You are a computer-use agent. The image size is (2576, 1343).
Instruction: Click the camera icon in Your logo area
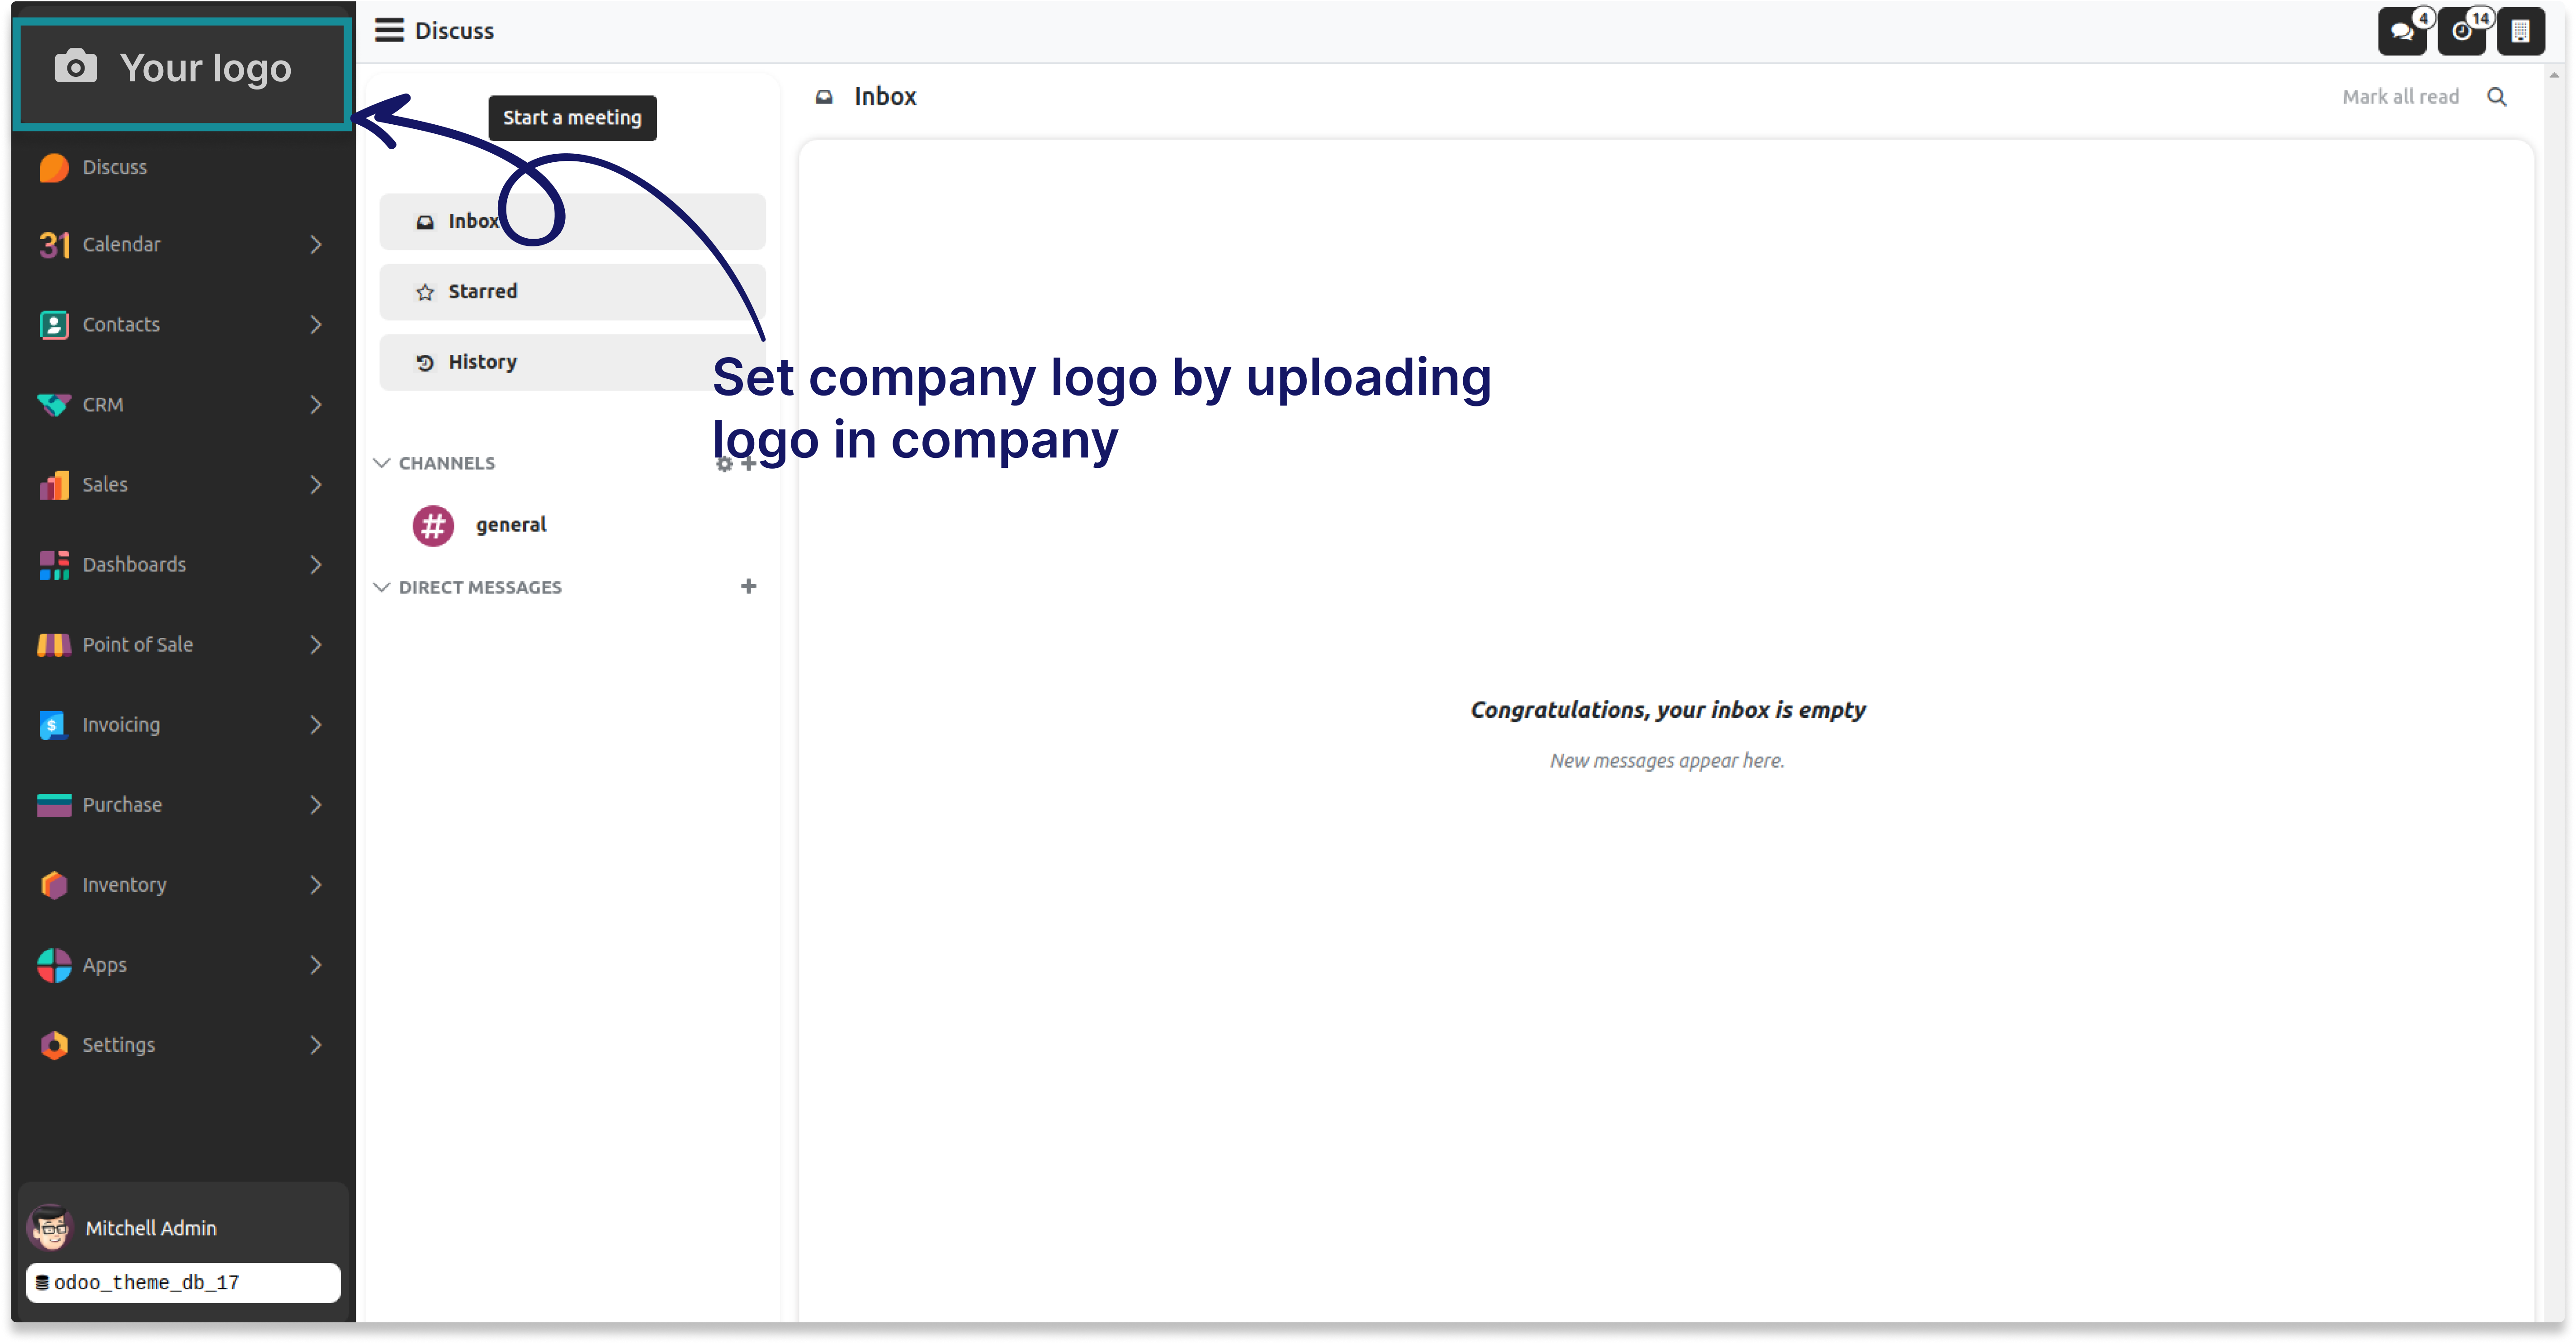tap(75, 67)
